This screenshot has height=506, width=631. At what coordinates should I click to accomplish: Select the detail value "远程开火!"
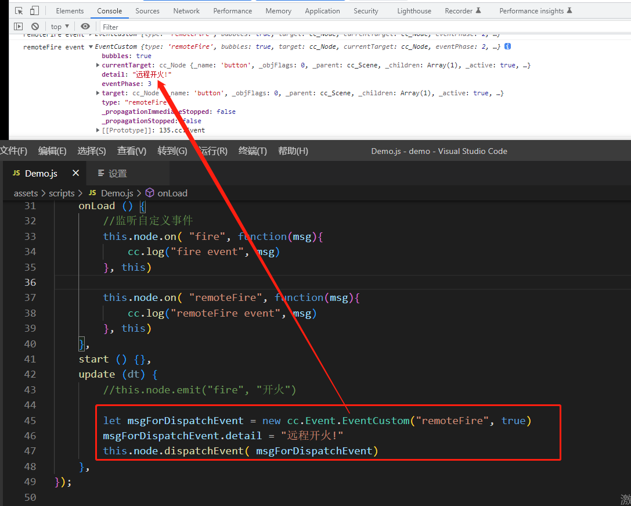click(152, 74)
